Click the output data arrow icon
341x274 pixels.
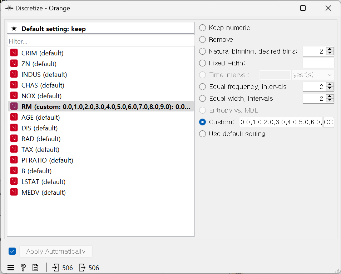pyautogui.click(x=82, y=268)
